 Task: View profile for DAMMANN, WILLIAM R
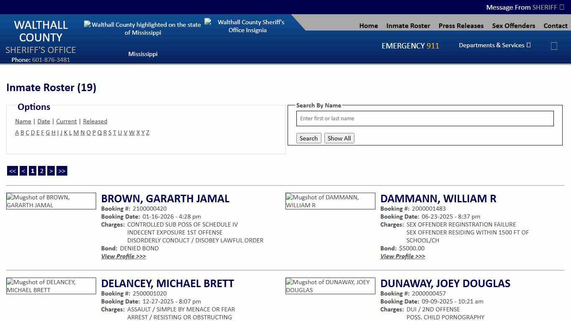pos(403,256)
